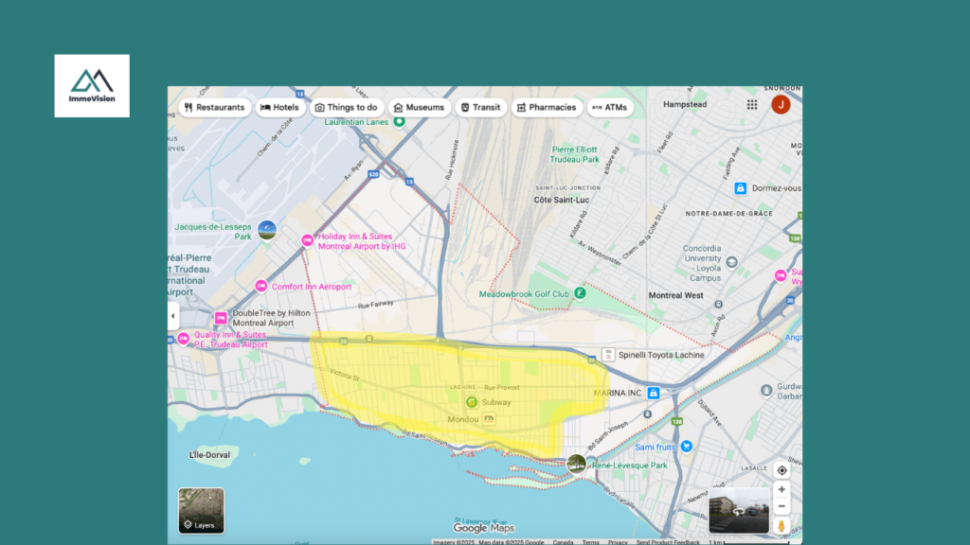Click the ImmoVision logo
This screenshot has width=970, height=545.
[92, 86]
